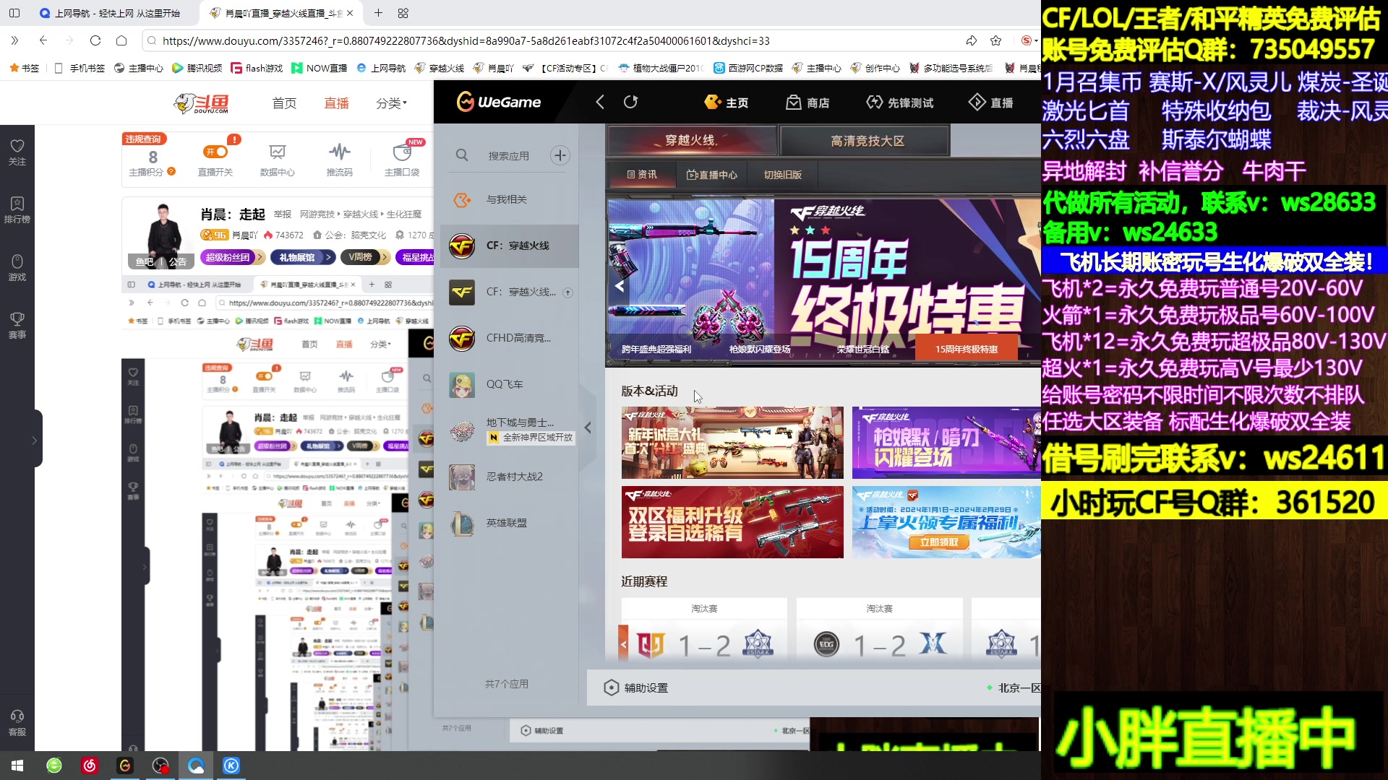Select the 跨年盛典超强福利 banner tab
The image size is (1388, 780).
click(x=656, y=350)
